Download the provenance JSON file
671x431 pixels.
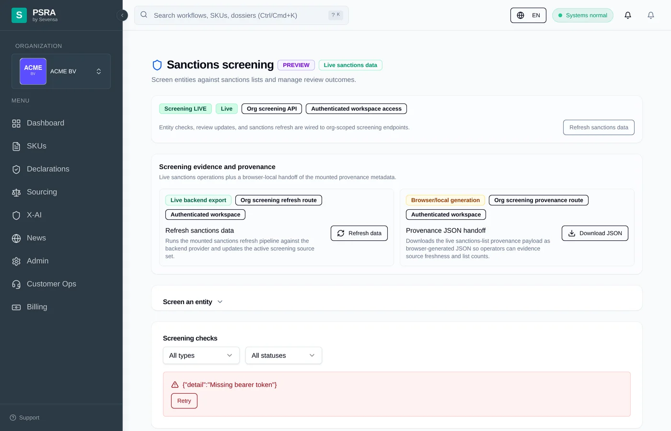[595, 233]
